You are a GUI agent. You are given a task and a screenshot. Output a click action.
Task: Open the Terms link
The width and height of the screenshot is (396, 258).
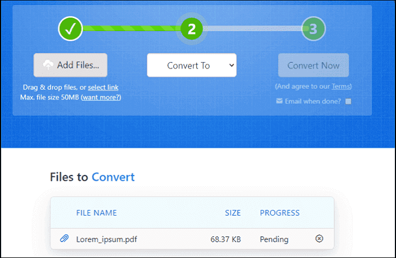[x=341, y=87]
